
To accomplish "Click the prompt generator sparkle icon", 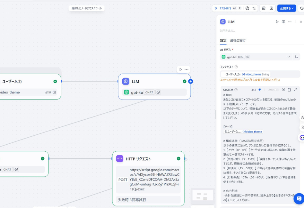I will 260,90.
